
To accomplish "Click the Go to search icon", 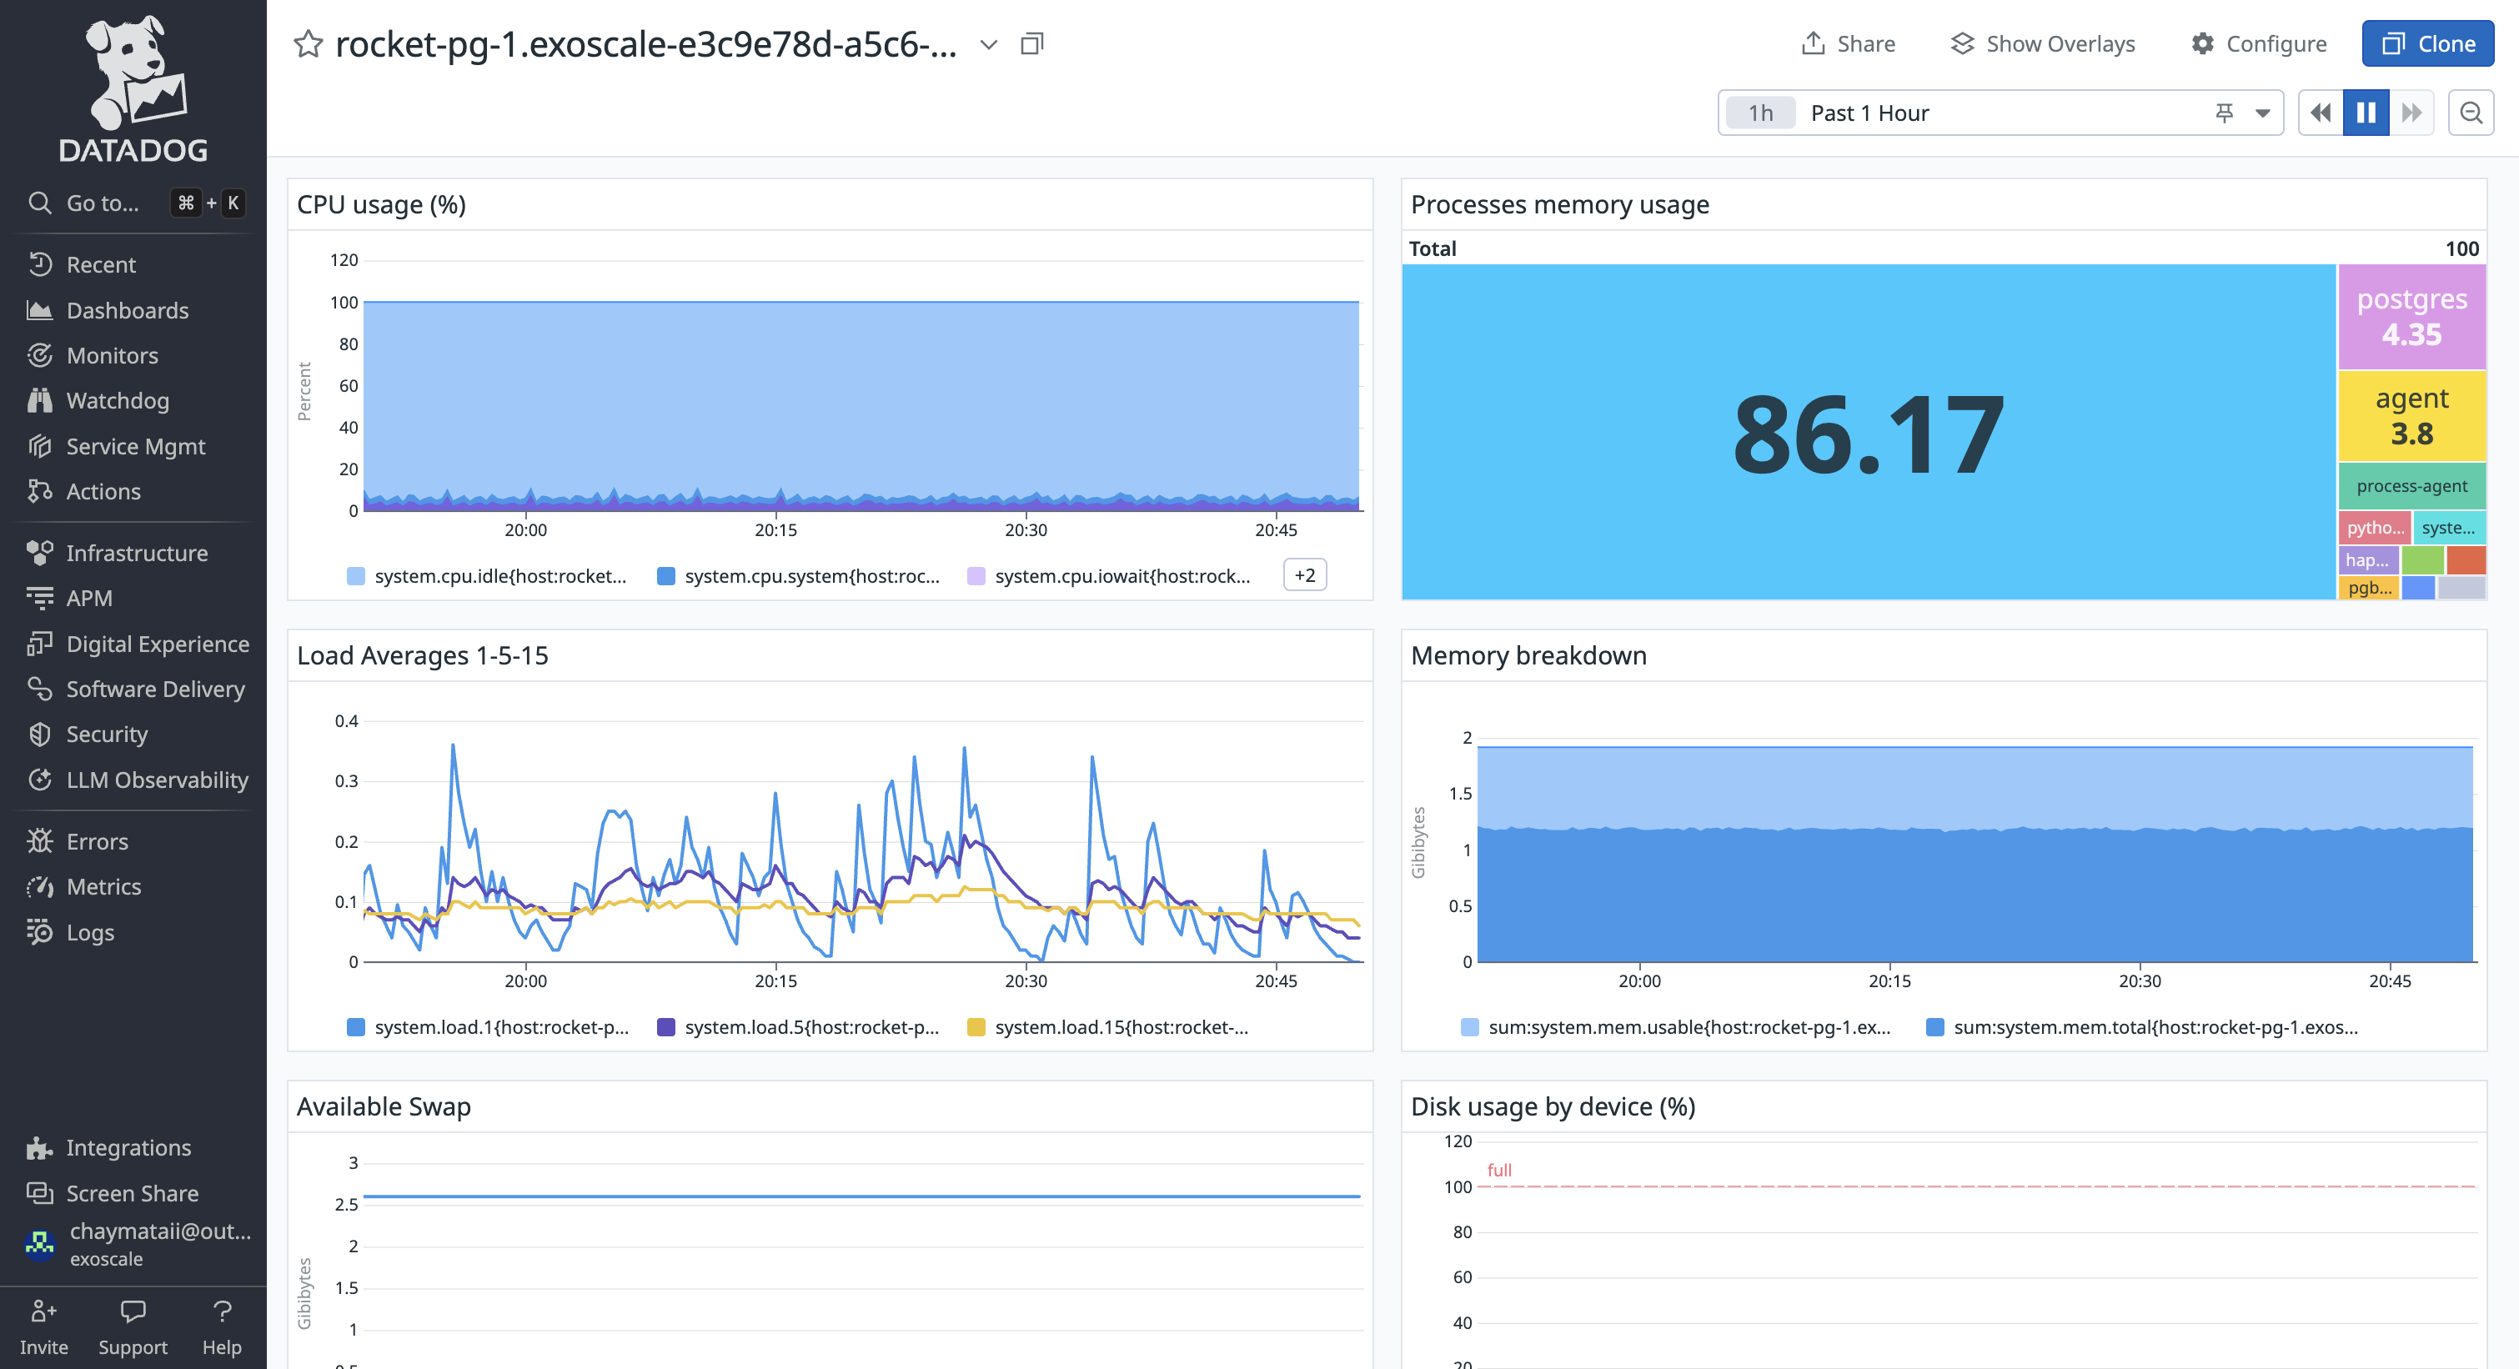I will (x=40, y=203).
